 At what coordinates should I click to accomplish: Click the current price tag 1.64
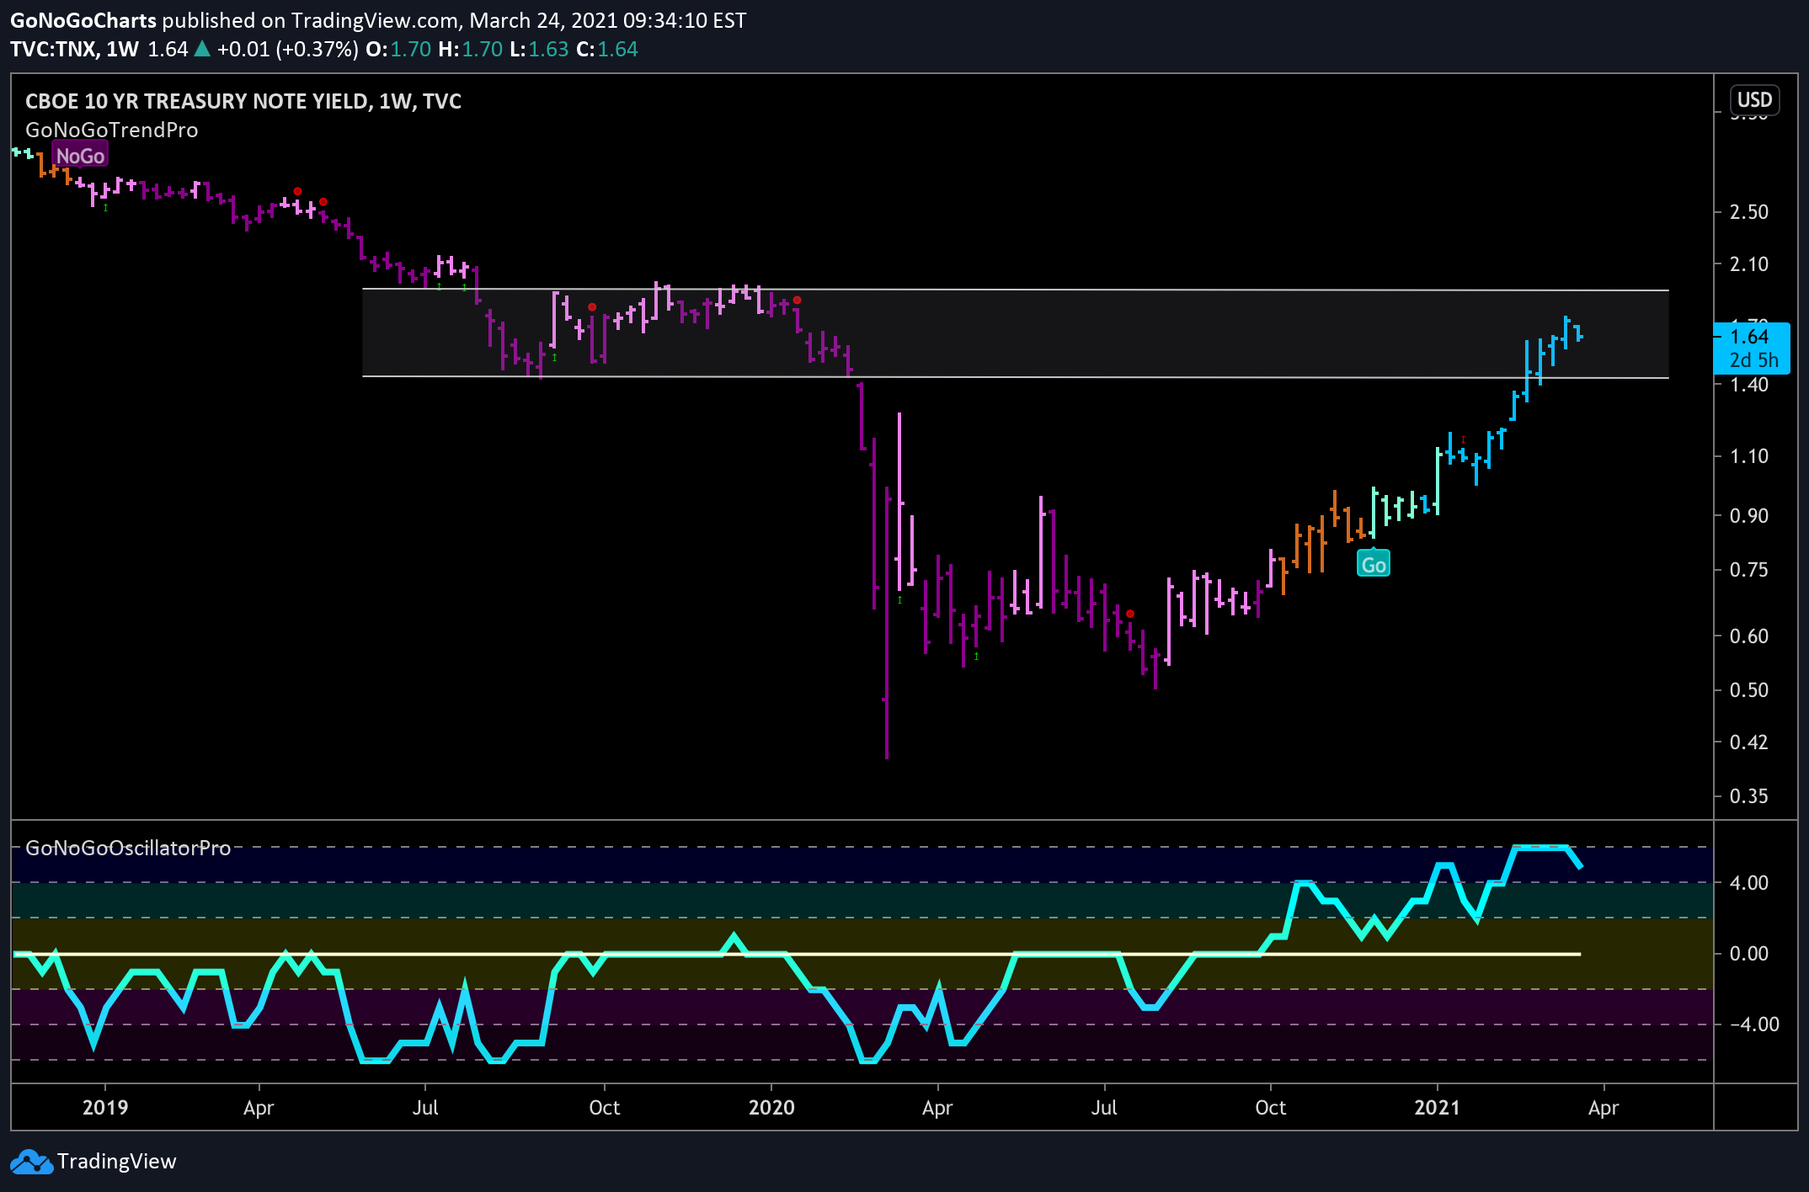(1752, 348)
